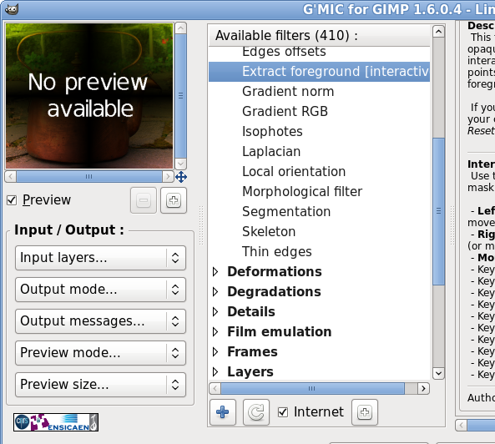Click the zoom out preview button
The height and width of the screenshot is (444, 495).
point(144,200)
